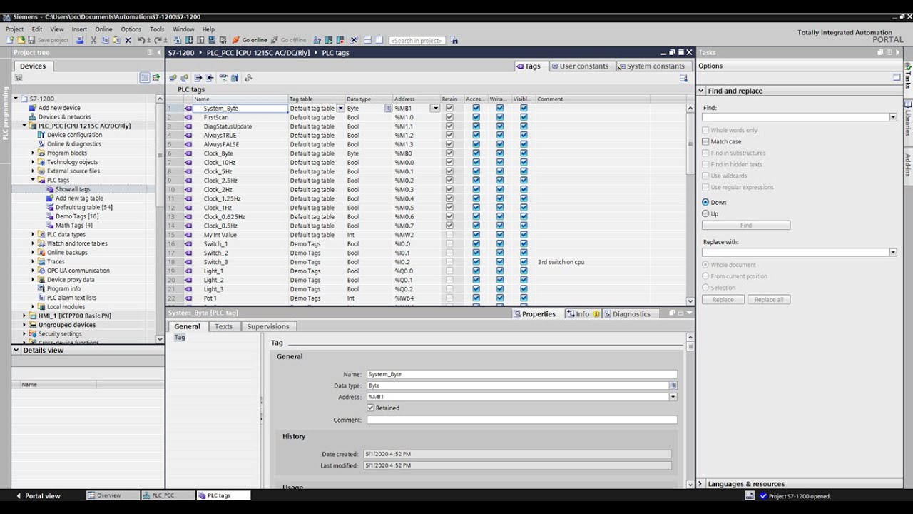Switch to the Texts properties tab
Screen dimensions: 913x514
223,326
